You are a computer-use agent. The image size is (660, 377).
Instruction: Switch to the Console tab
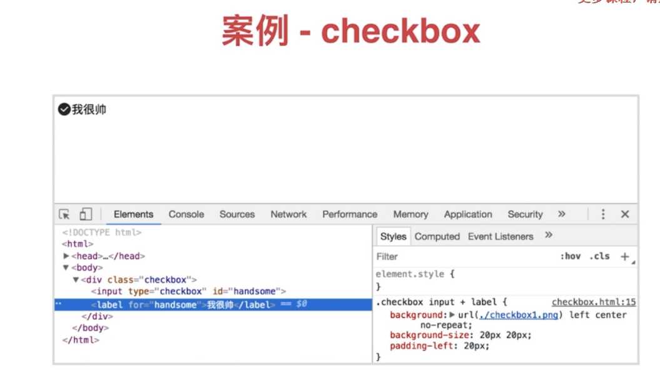click(x=186, y=214)
